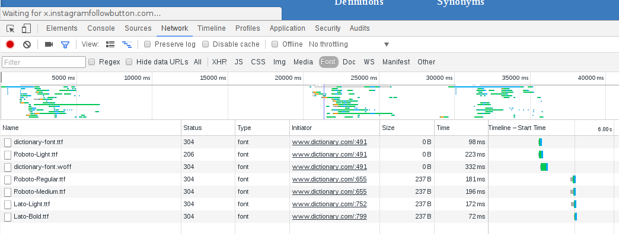Filter requests by Manifest

(x=396, y=61)
